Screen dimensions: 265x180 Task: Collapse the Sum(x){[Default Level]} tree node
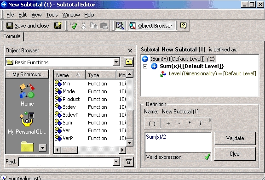145,66
